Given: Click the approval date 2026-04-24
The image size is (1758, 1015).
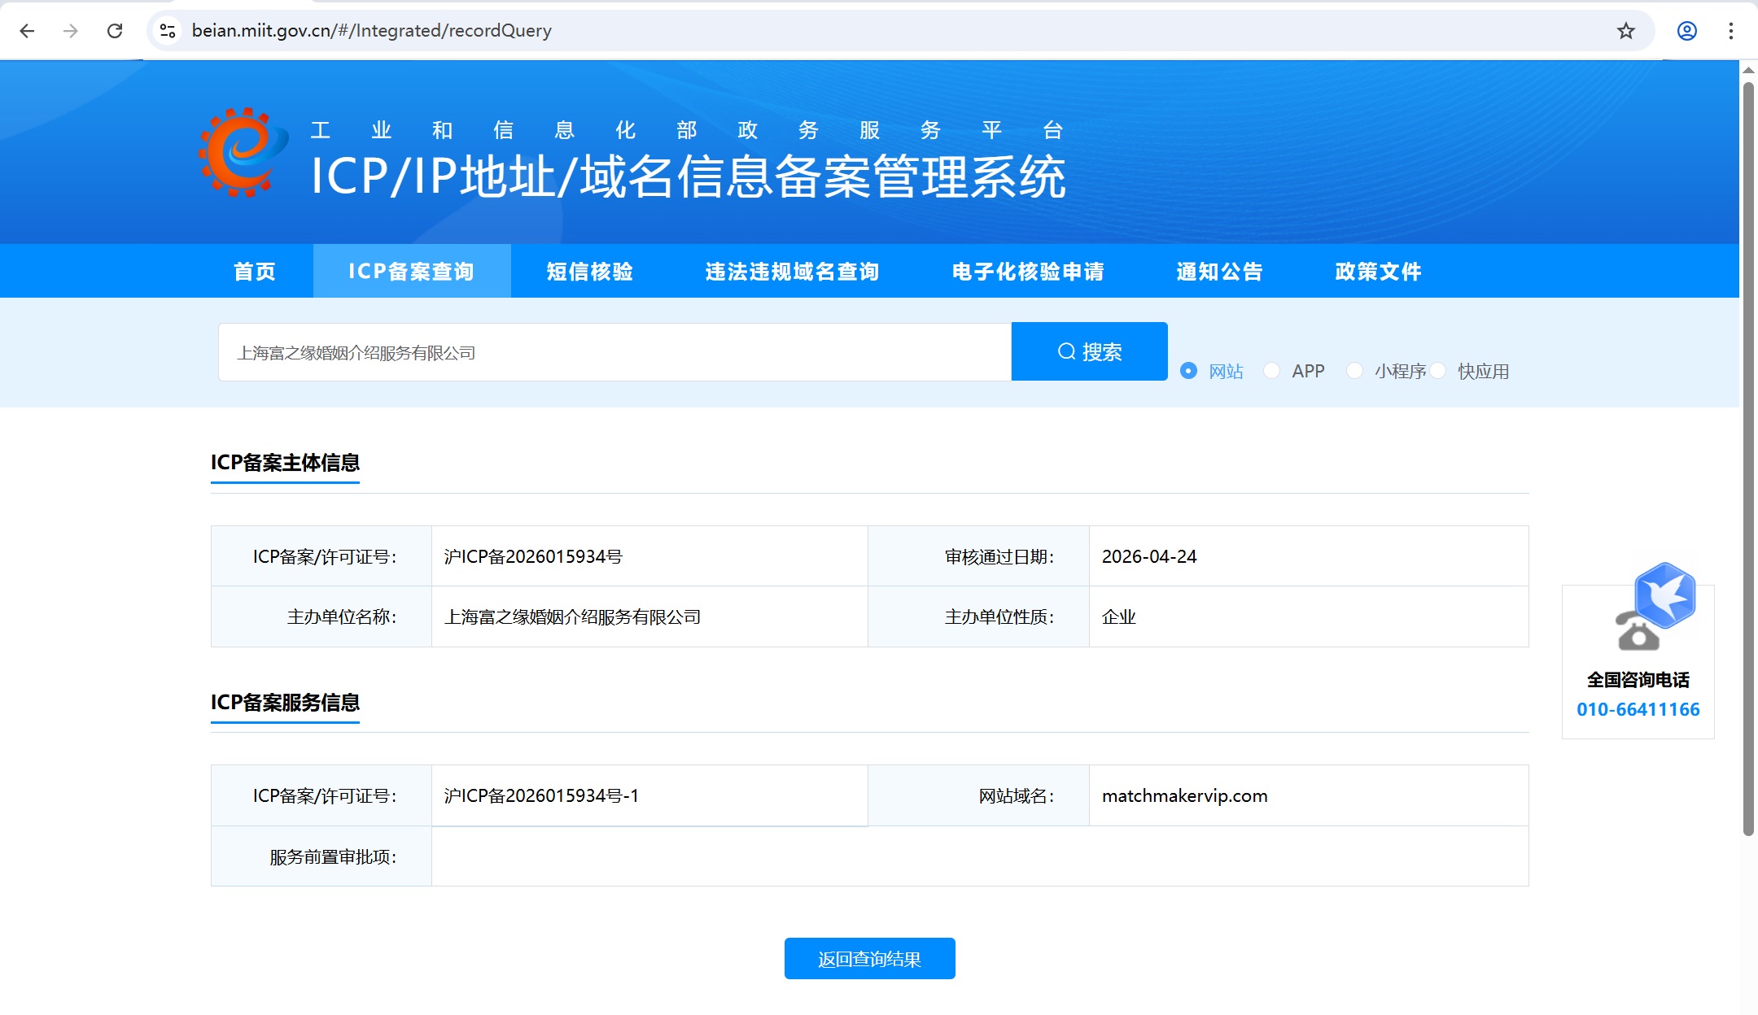Looking at the screenshot, I should pos(1149,556).
